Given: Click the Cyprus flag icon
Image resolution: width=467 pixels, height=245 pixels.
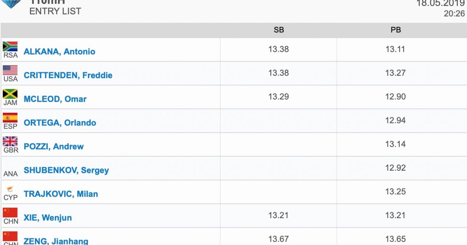Looking at the screenshot, I should (x=10, y=189).
